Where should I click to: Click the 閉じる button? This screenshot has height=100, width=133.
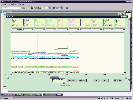tap(118, 80)
